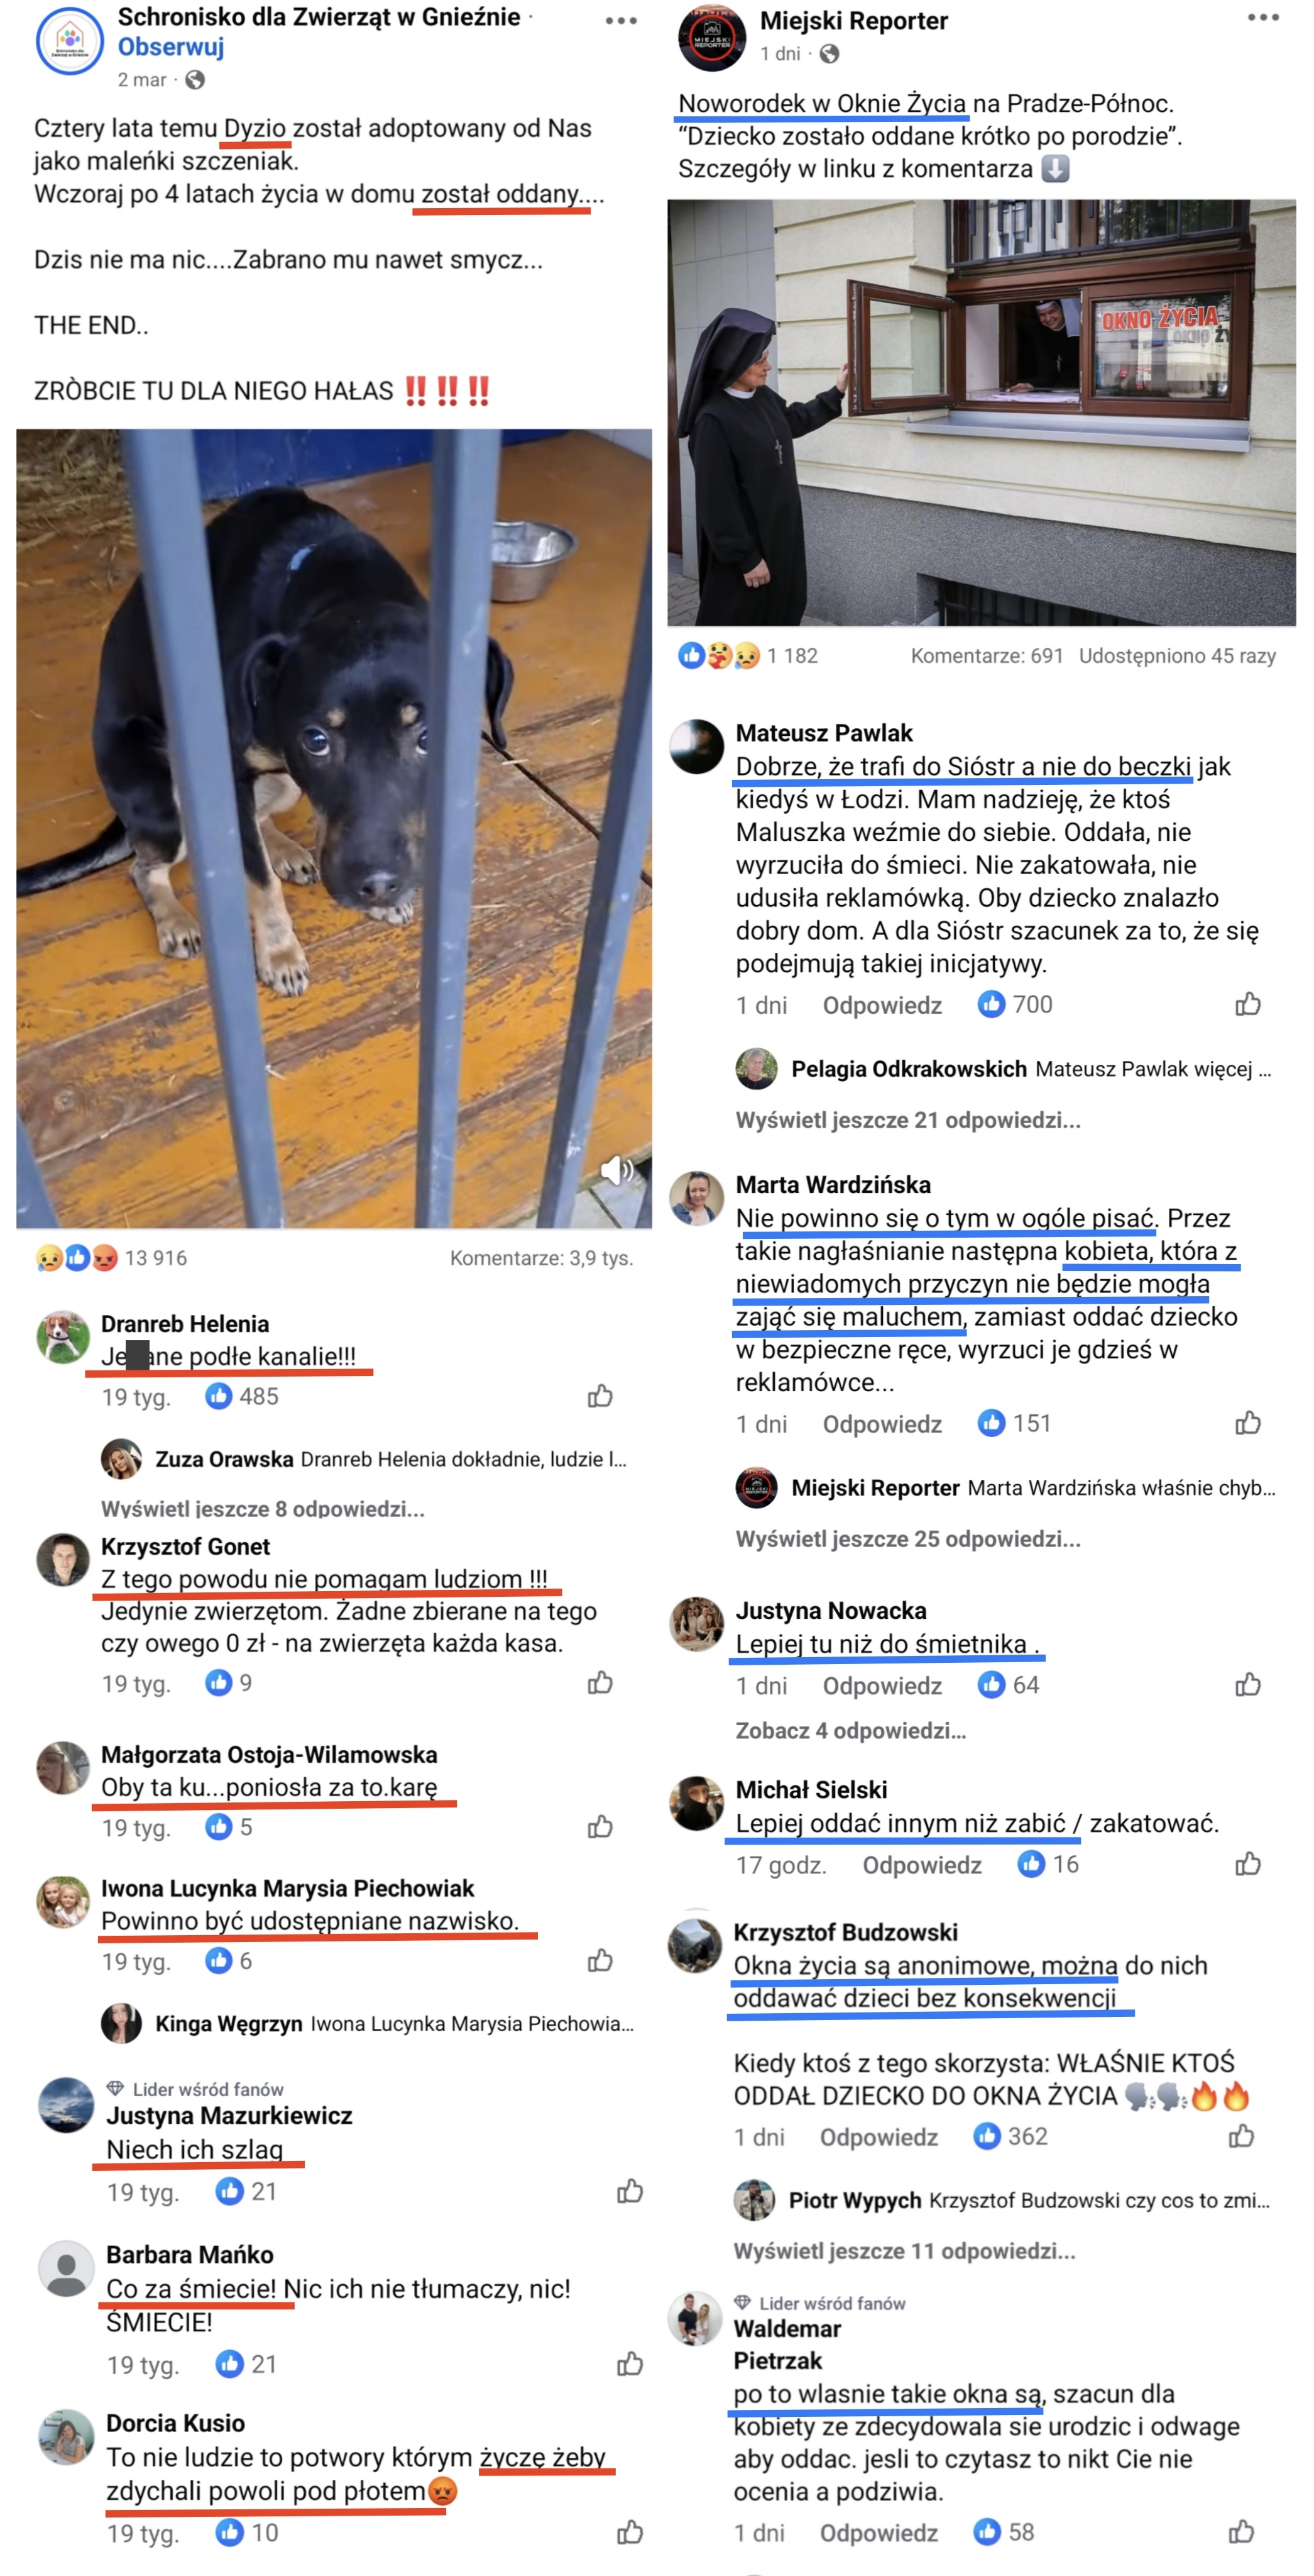Open Miejski Reporter page avatar
Image resolution: width=1314 pixels, height=2576 pixels.
coord(713,37)
